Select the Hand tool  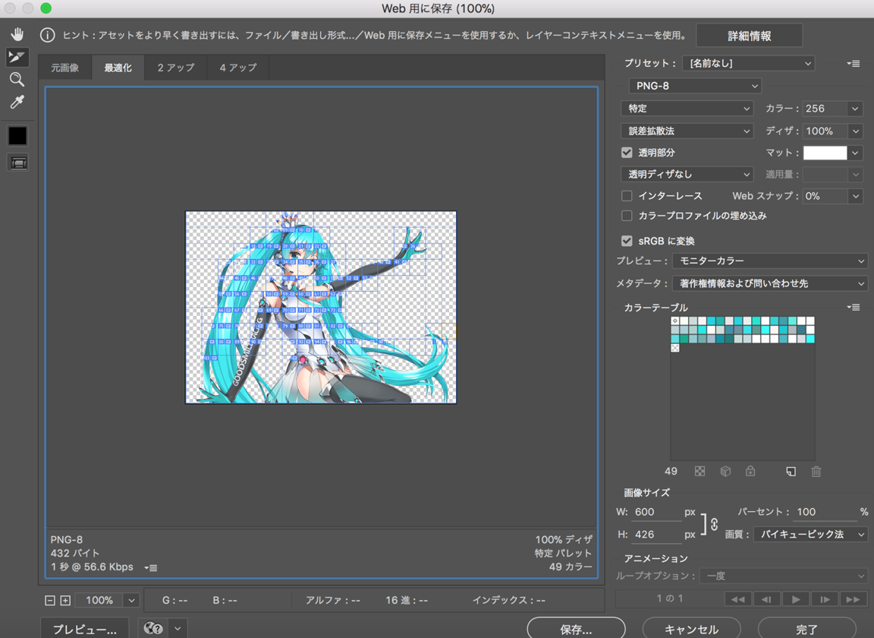(x=17, y=35)
